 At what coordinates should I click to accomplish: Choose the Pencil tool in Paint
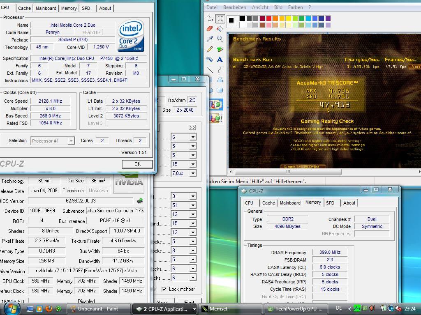coord(210,49)
